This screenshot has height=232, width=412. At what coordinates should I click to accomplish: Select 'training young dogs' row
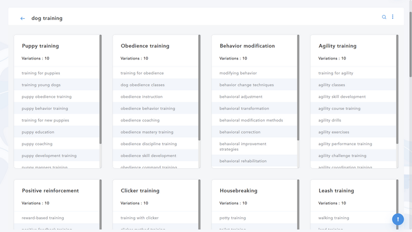point(57,85)
